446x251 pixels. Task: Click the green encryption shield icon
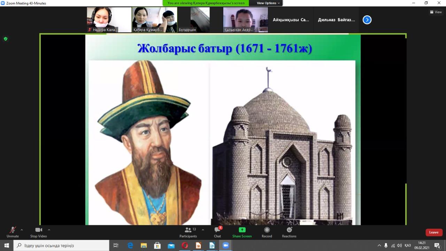pyautogui.click(x=6, y=39)
